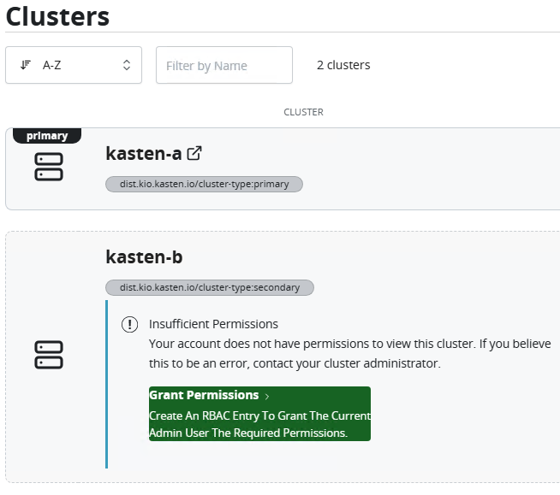Click the Grant Permissions link

point(204,395)
